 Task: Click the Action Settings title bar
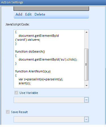click(x=53, y=2)
